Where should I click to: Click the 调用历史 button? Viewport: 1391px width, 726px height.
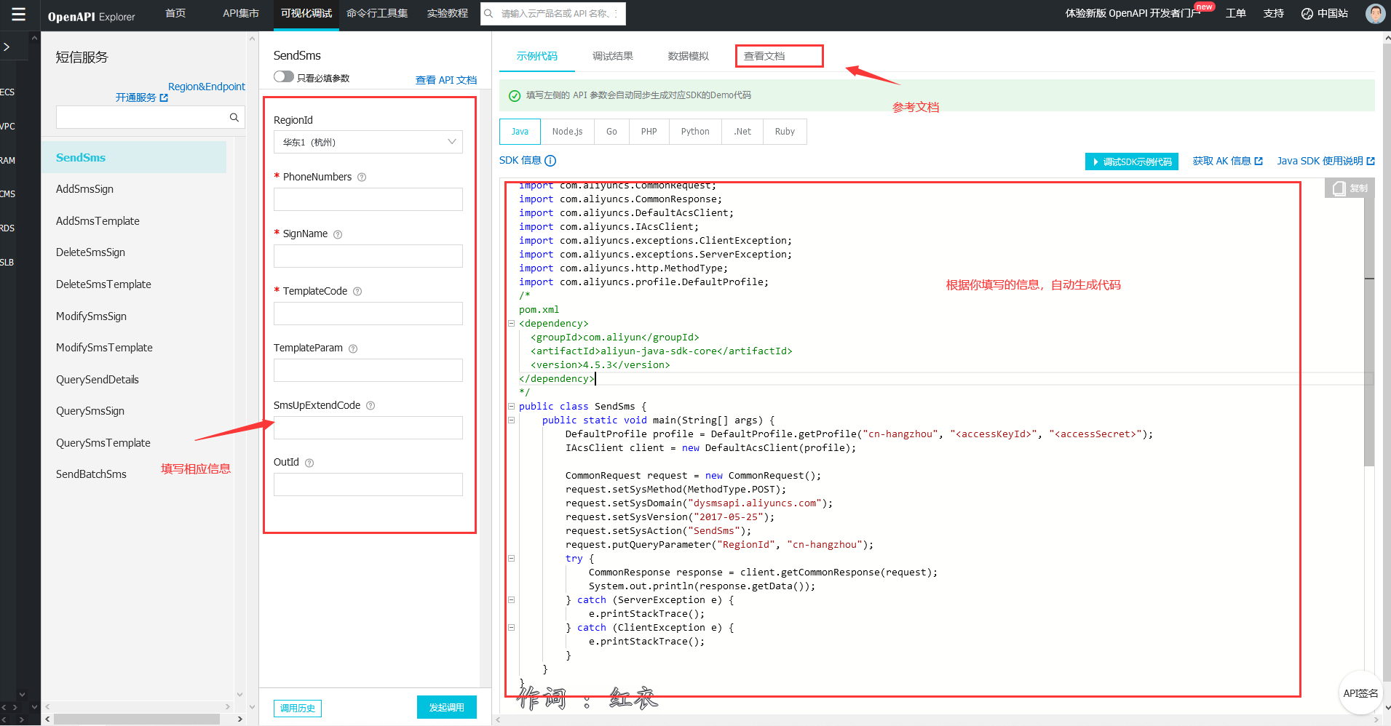298,708
